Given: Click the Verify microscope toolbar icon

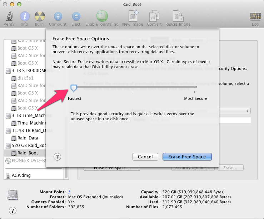Looking at the screenshot, I should click(x=9, y=16).
